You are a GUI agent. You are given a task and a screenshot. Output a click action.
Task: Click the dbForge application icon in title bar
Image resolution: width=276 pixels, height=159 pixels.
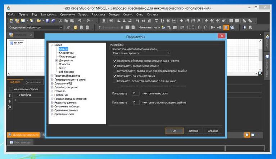coord(8,8)
